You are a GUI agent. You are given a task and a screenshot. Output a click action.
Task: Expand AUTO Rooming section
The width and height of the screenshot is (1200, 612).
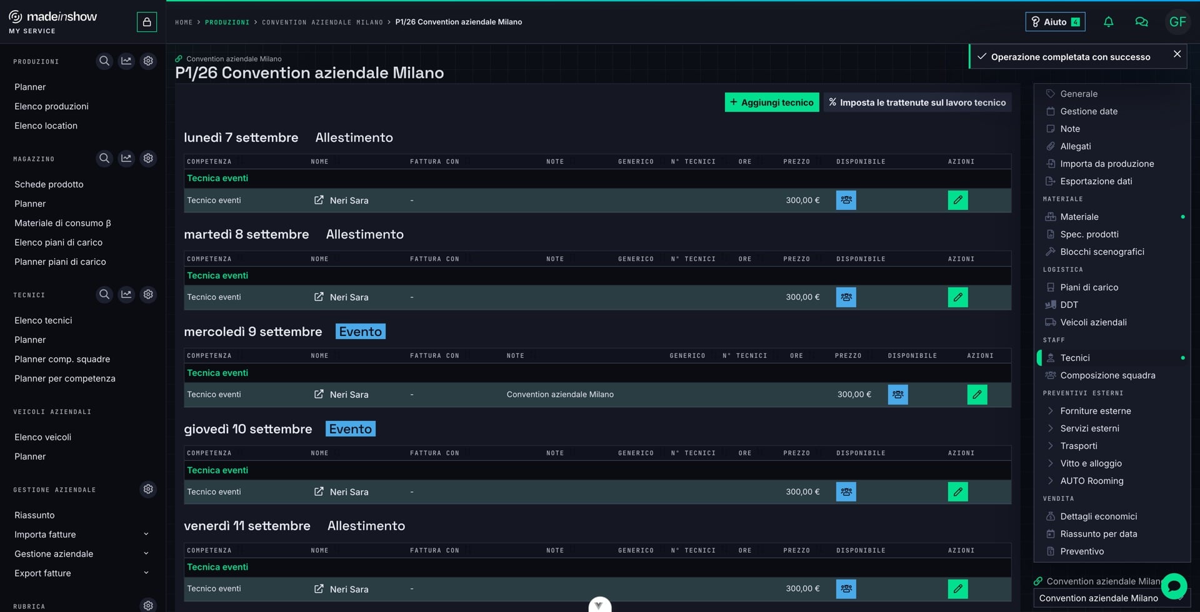click(x=1084, y=481)
